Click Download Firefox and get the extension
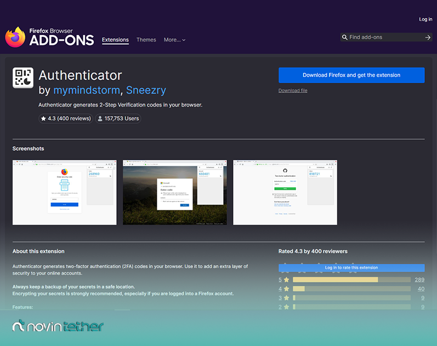 point(351,75)
